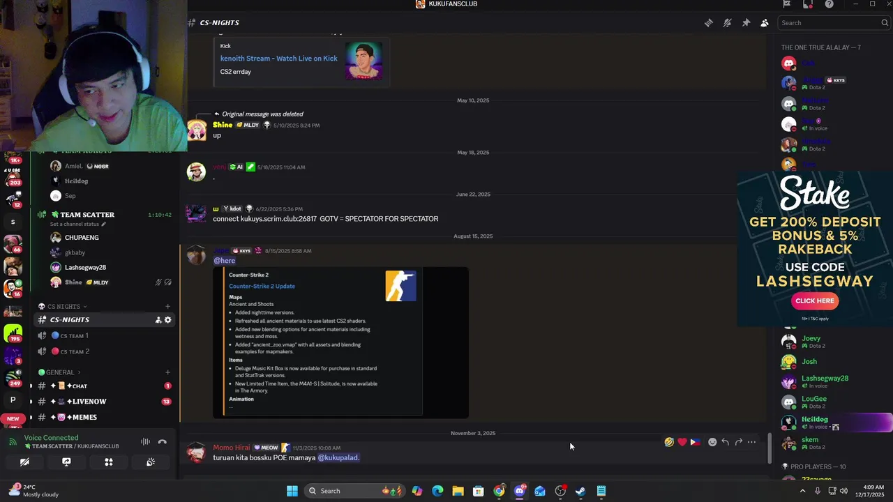Image resolution: width=893 pixels, height=502 pixels.
Task: Open the Quests flag icon in title bar
Action: point(787,4)
